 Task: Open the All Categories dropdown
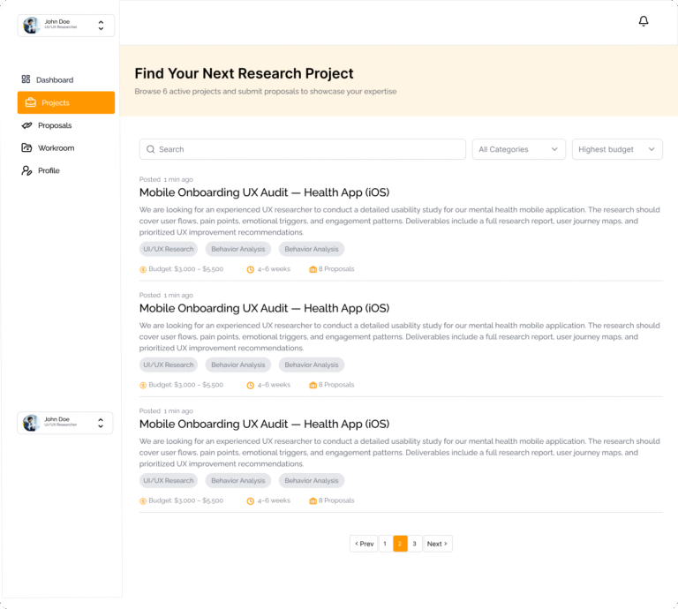519,149
